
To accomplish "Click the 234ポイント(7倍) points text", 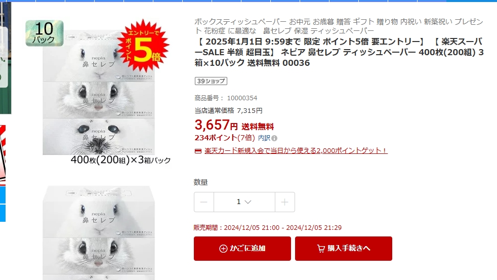I will [225, 138].
